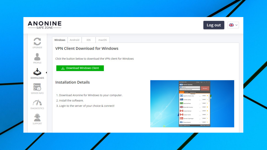Switch to the macOS tab
This screenshot has height=150, width=267.
[x=102, y=40]
